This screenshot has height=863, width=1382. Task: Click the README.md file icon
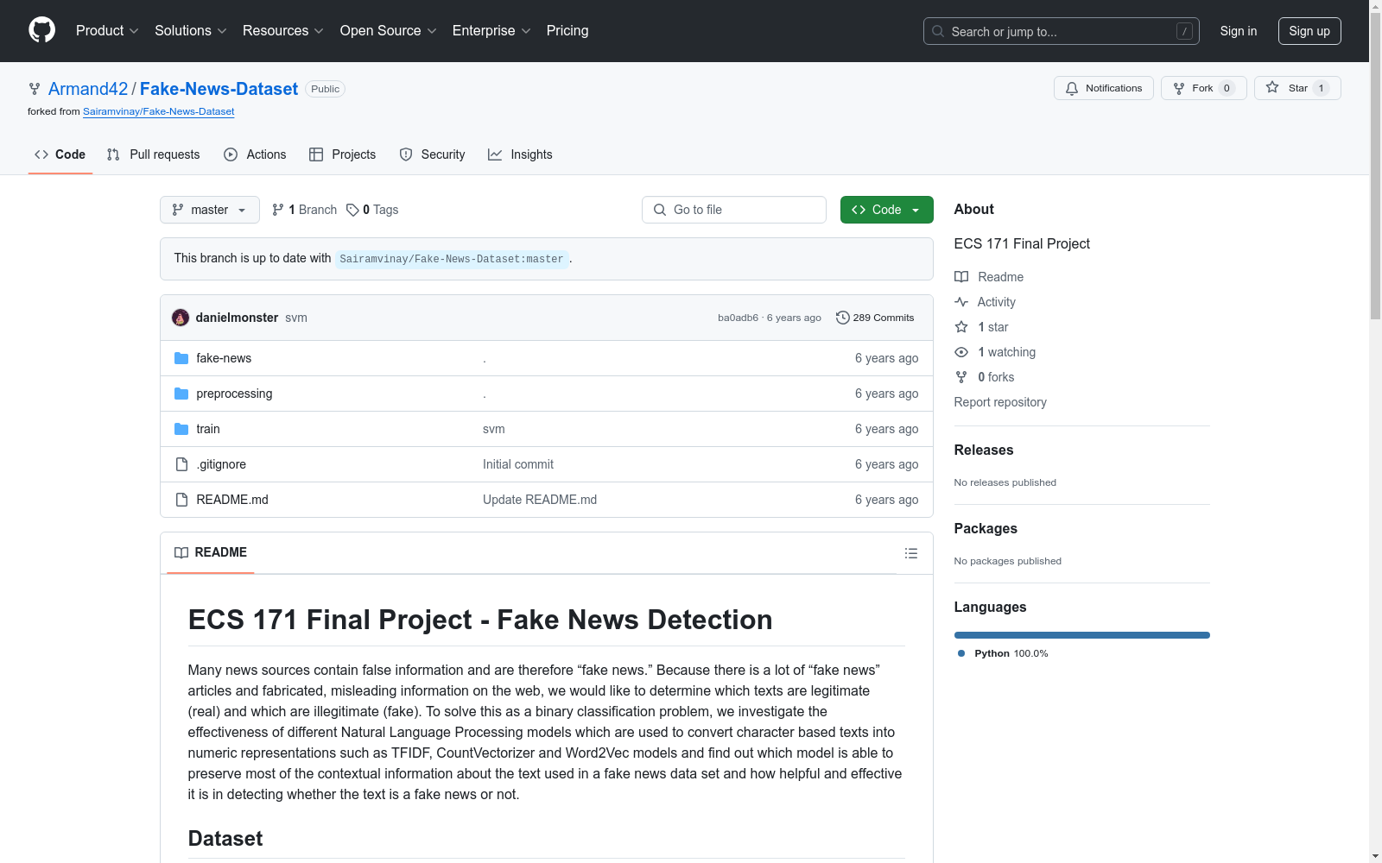pos(181,500)
